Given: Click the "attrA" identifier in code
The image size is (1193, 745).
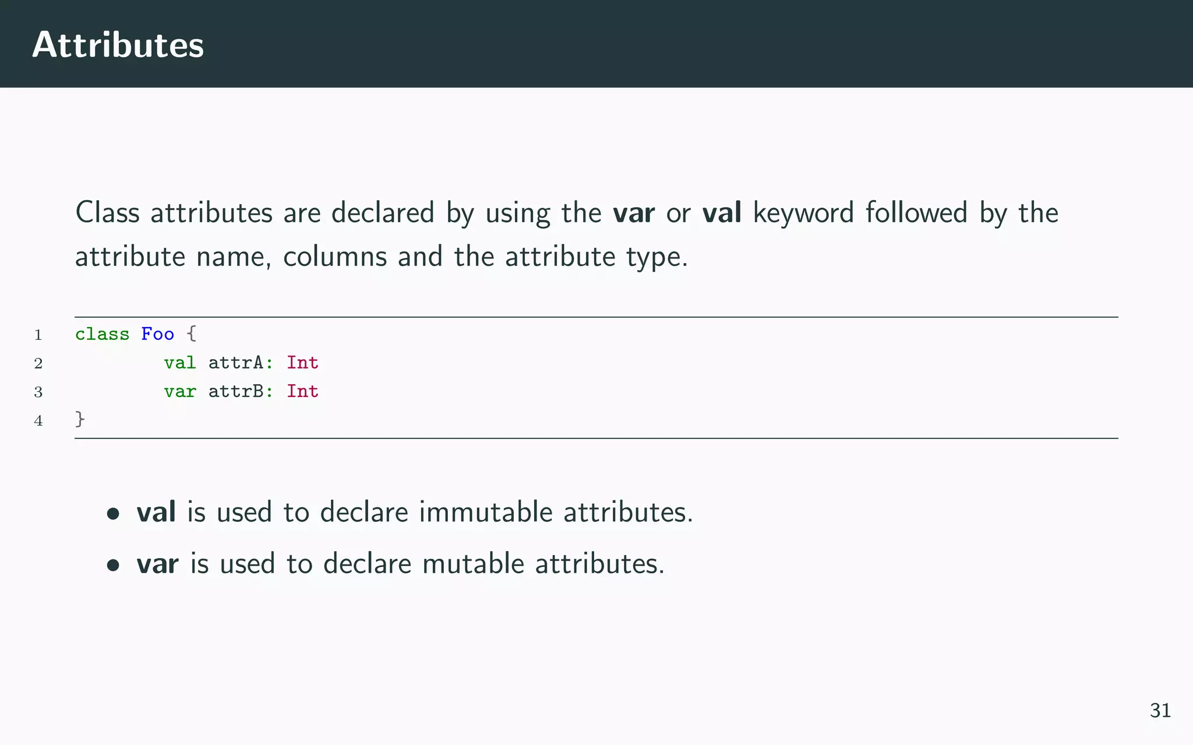Looking at the screenshot, I should [236, 363].
